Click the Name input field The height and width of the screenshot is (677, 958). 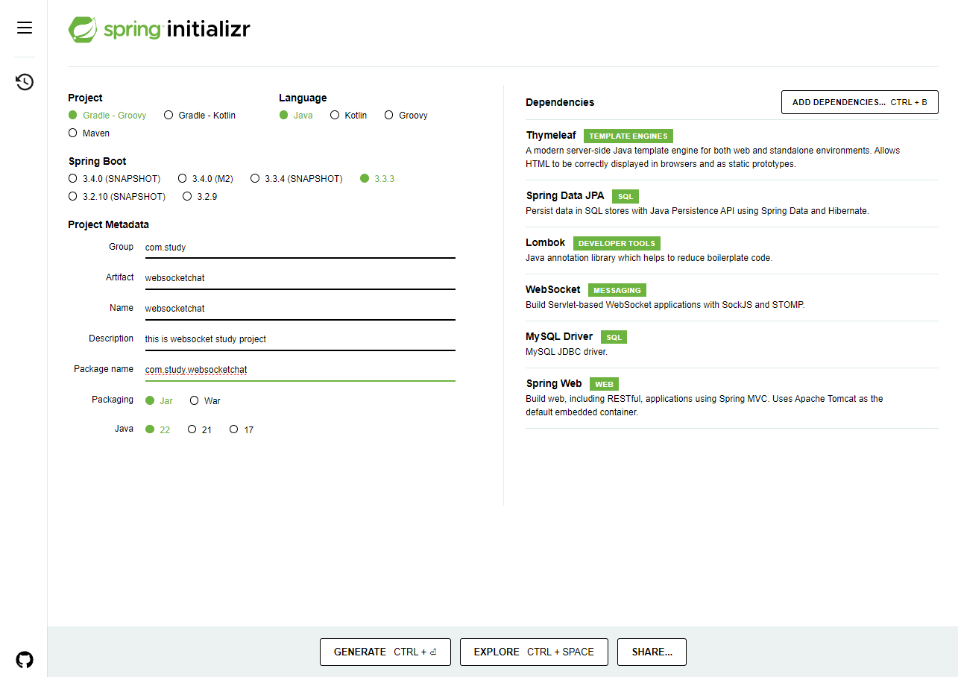[300, 309]
